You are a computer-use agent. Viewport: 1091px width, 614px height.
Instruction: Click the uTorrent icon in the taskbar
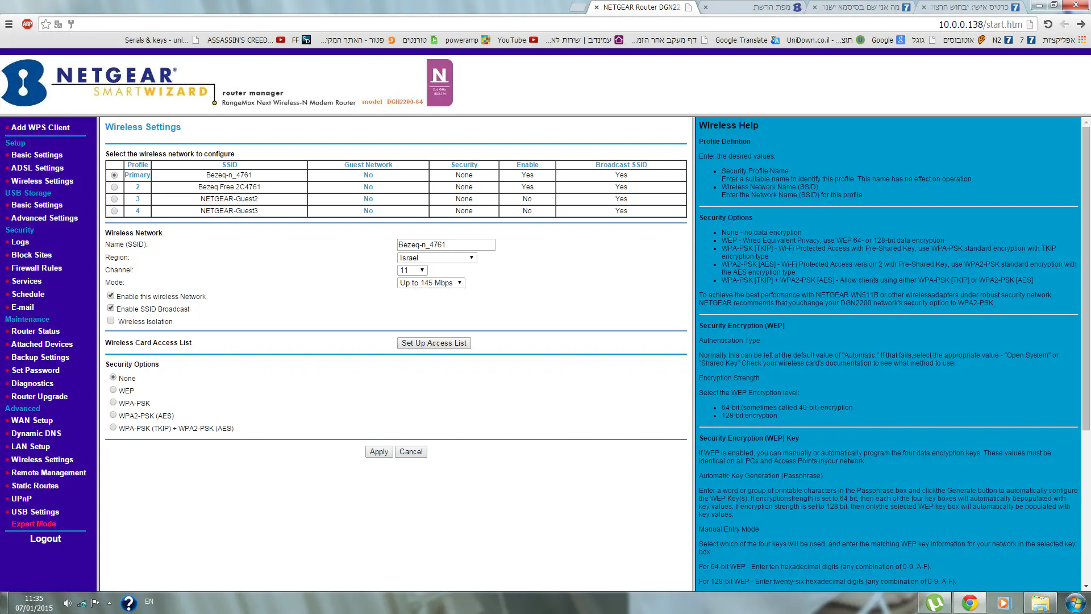click(x=935, y=603)
